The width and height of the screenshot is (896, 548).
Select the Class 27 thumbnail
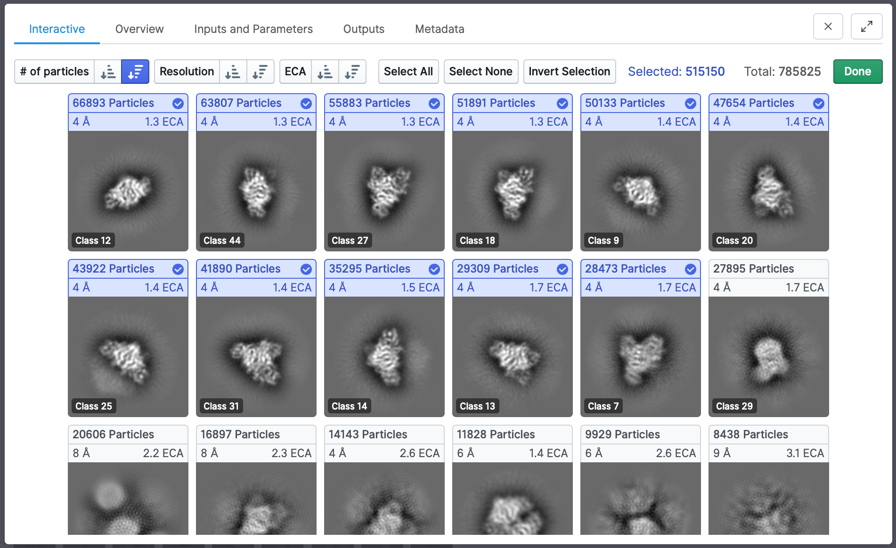point(384,191)
